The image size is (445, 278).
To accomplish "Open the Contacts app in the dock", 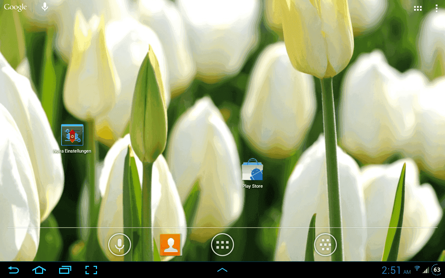I will 171,245.
